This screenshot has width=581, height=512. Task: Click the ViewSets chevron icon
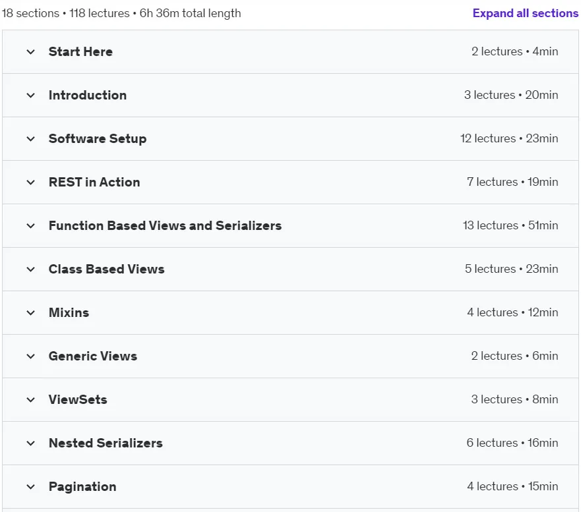31,400
